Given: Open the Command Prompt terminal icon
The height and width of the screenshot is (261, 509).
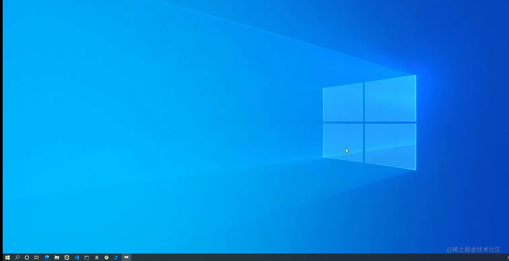Looking at the screenshot, I should tap(87, 258).
